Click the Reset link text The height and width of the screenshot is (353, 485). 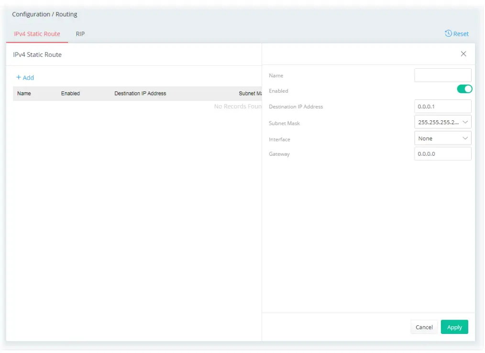tap(461, 33)
